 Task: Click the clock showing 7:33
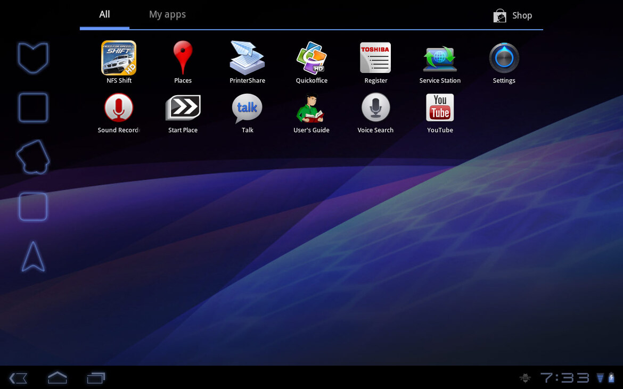[564, 377]
